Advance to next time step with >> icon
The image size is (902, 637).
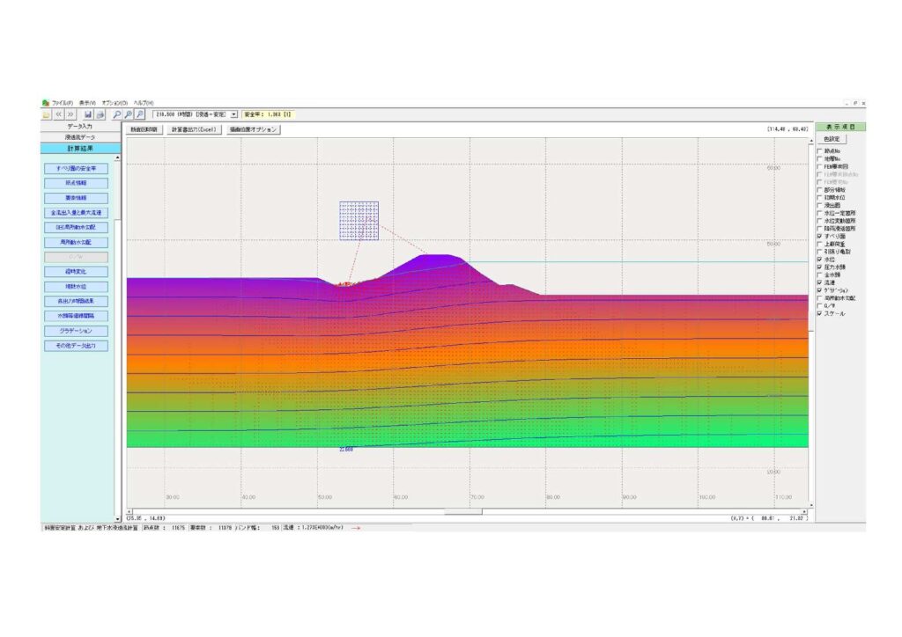point(70,114)
